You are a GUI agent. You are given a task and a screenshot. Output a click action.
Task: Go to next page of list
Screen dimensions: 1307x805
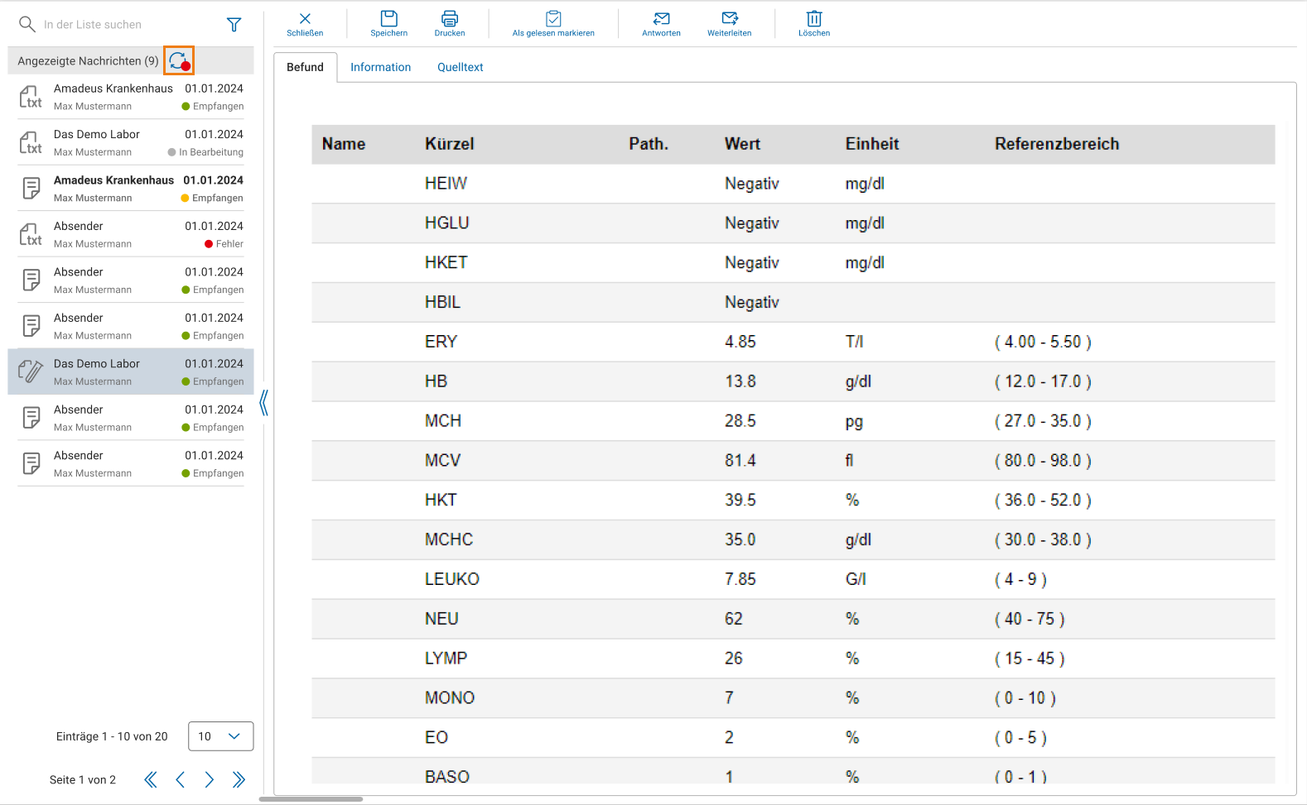(210, 779)
